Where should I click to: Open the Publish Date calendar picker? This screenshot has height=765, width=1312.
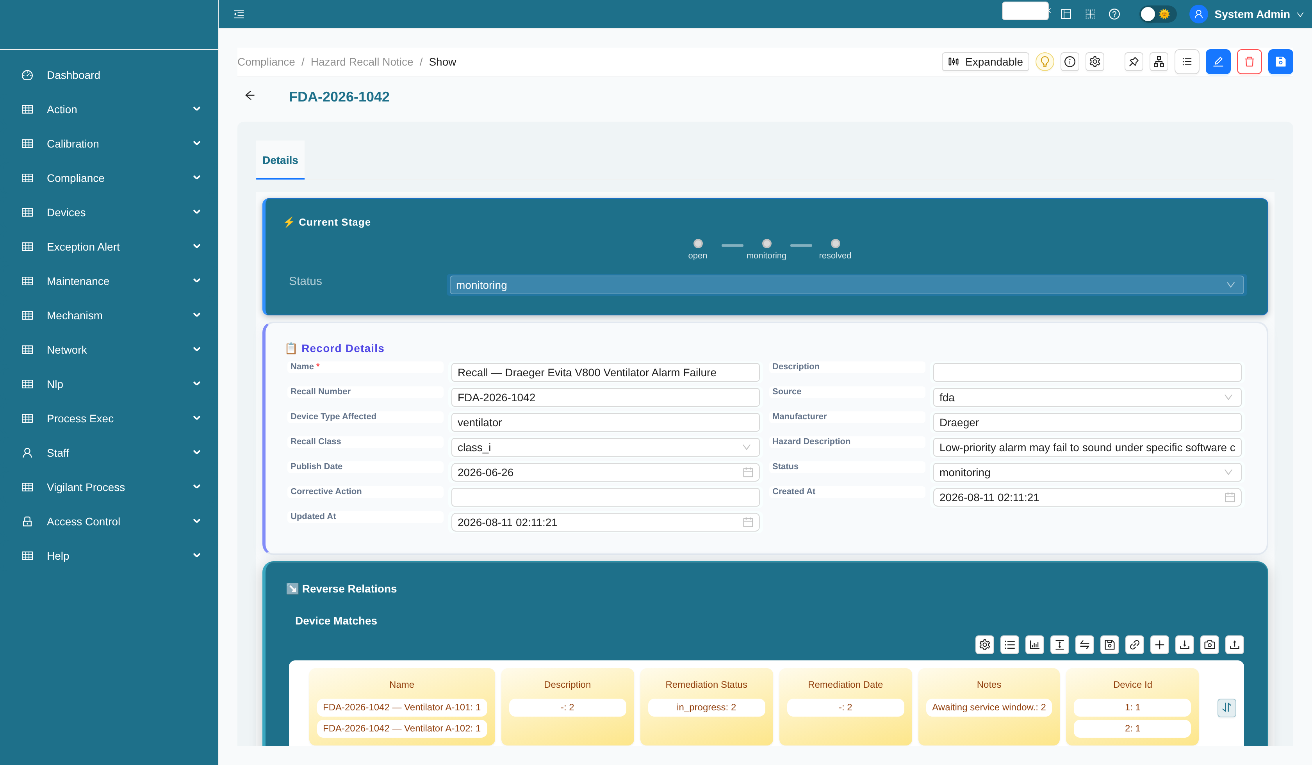pyautogui.click(x=748, y=473)
